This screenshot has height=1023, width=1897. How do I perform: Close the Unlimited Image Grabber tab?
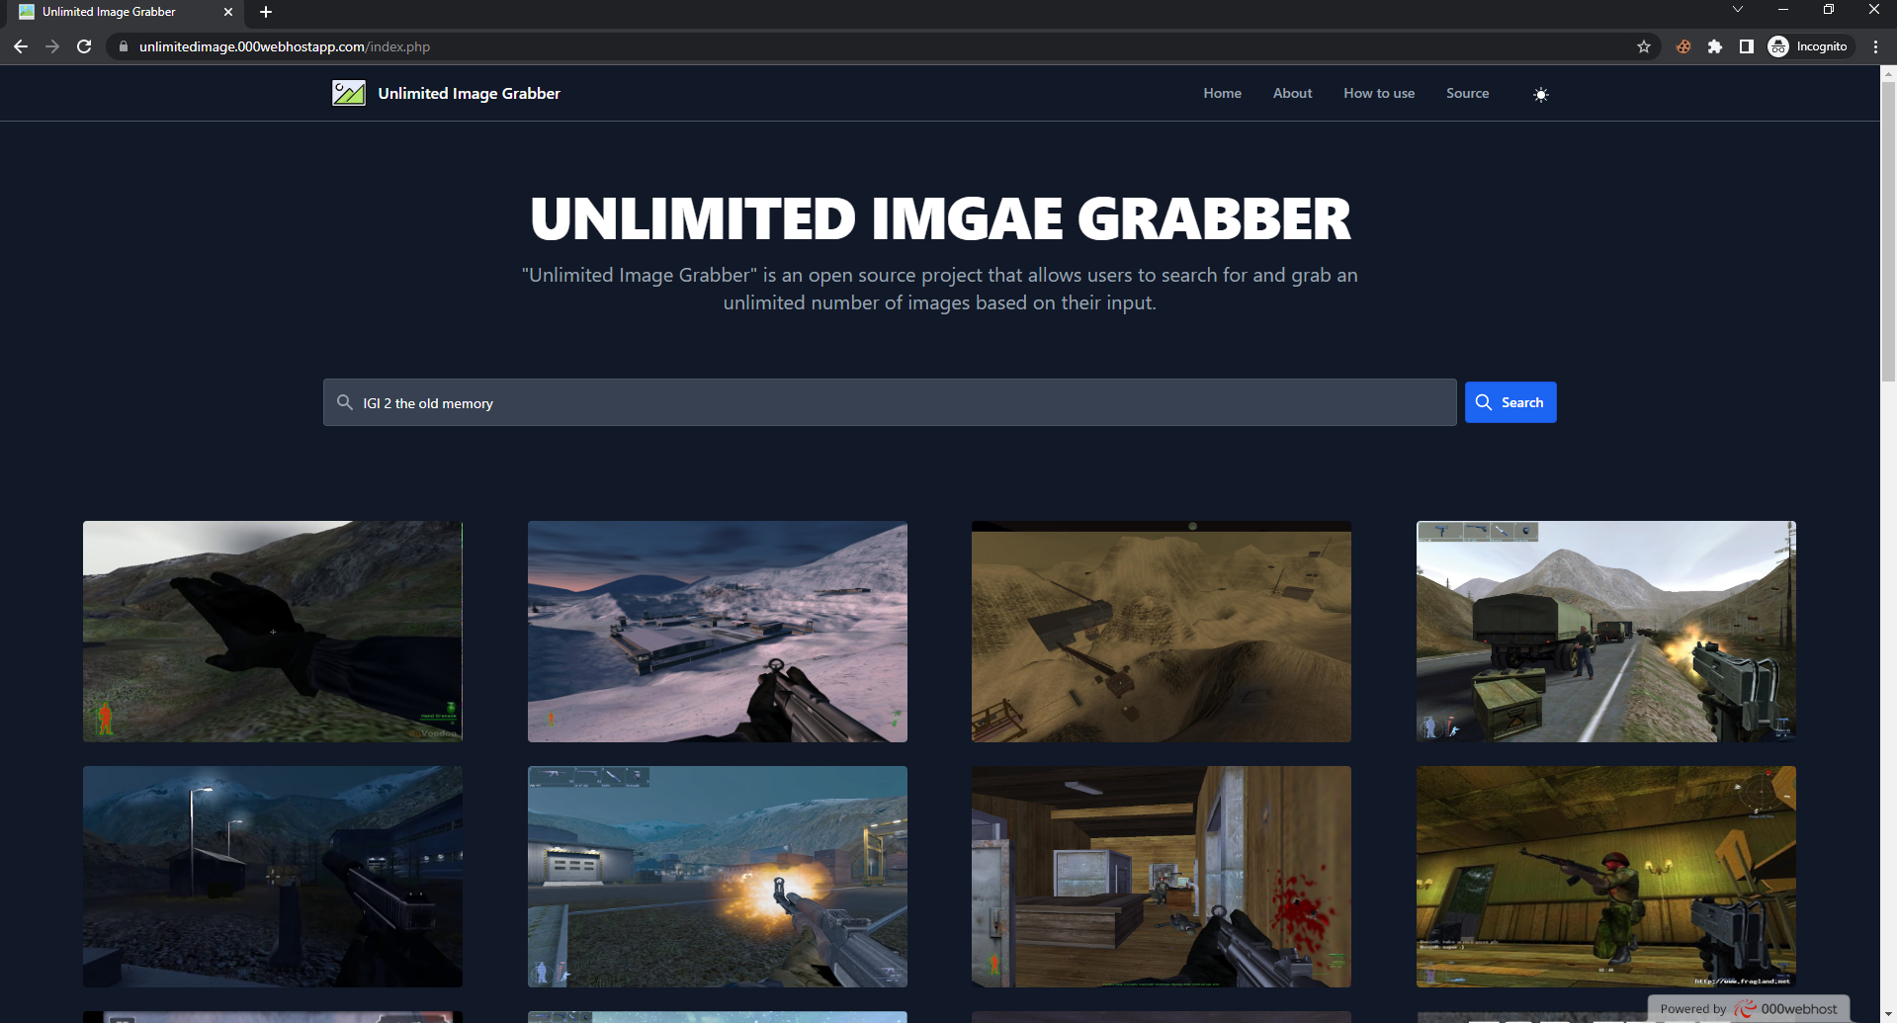point(228,12)
